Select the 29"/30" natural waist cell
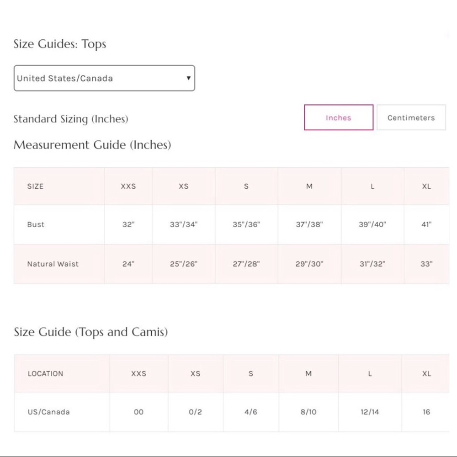The image size is (457, 457). tap(309, 264)
